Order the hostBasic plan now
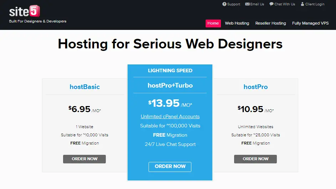Viewport: 336px width, 189px height. click(84, 159)
